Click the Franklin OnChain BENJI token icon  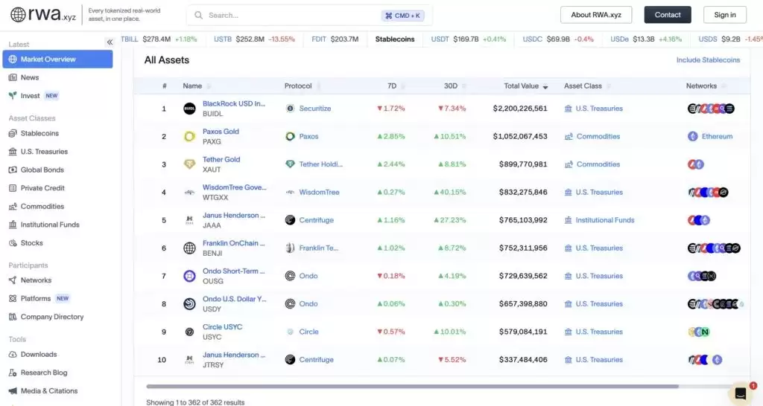click(189, 248)
